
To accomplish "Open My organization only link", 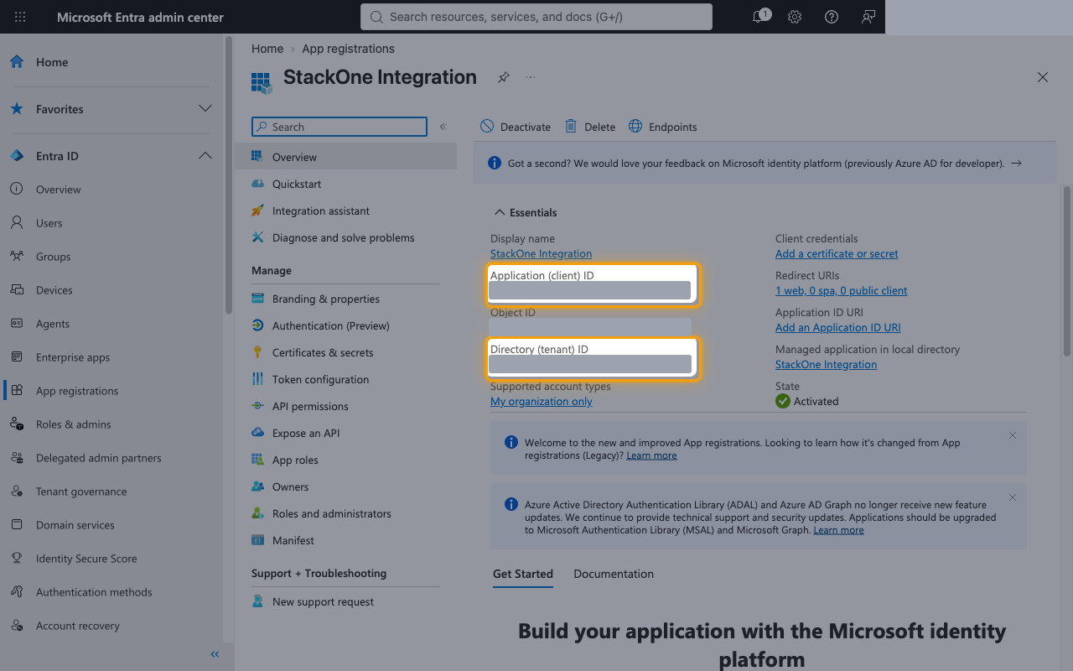I will 542,401.
